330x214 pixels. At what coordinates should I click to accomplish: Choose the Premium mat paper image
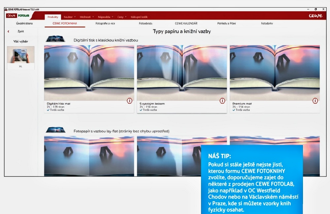275,73
